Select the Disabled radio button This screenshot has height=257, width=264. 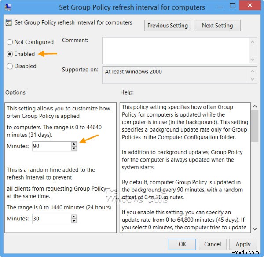click(10, 66)
